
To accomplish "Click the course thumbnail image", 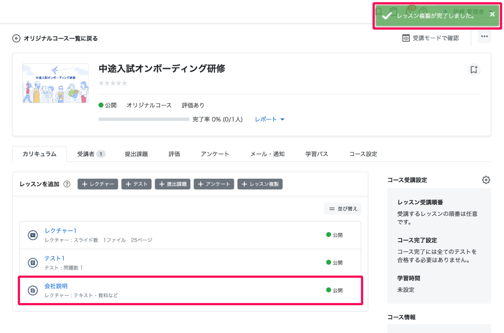I will tap(56, 83).
